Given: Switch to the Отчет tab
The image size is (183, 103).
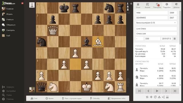Looking at the screenshot, I should click(138, 6).
